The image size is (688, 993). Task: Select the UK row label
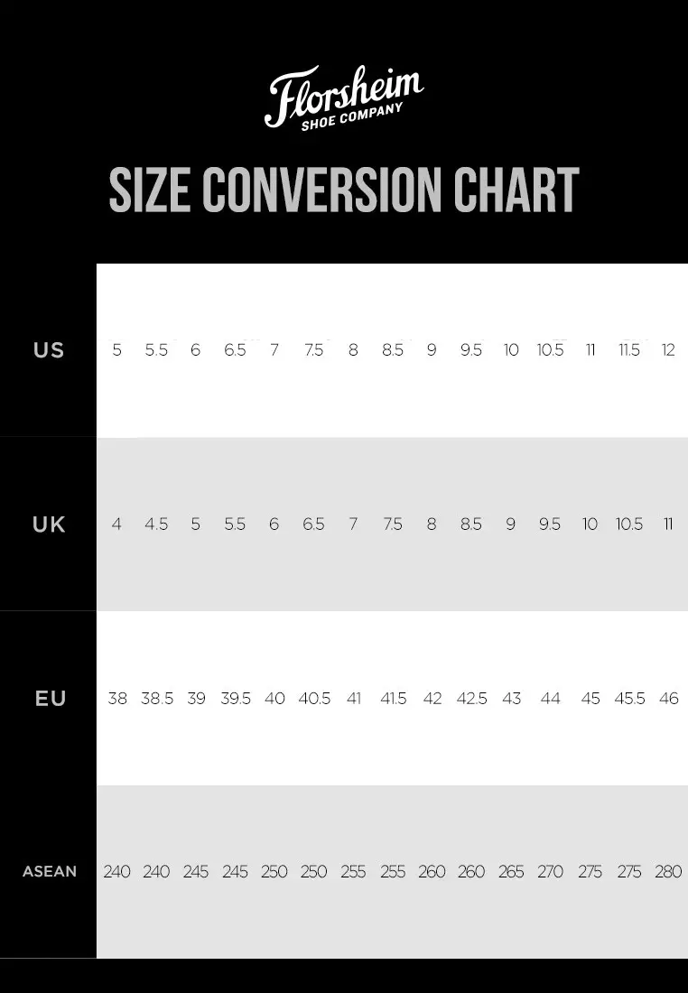(x=49, y=524)
